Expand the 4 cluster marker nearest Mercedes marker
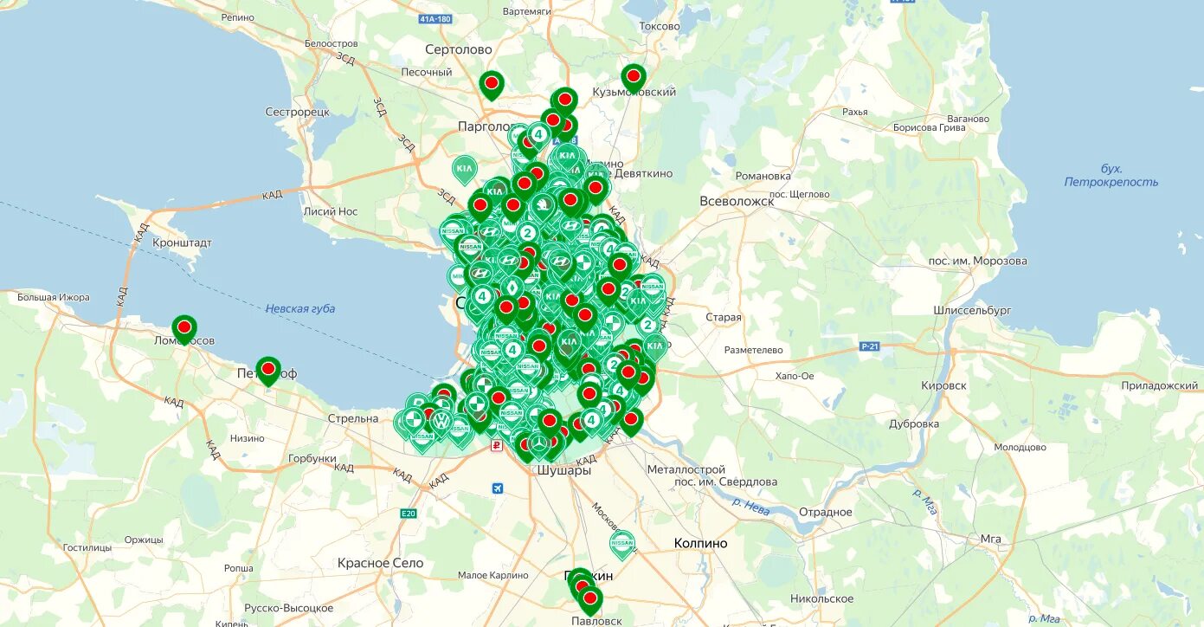The width and height of the screenshot is (1204, 627). coord(592,422)
